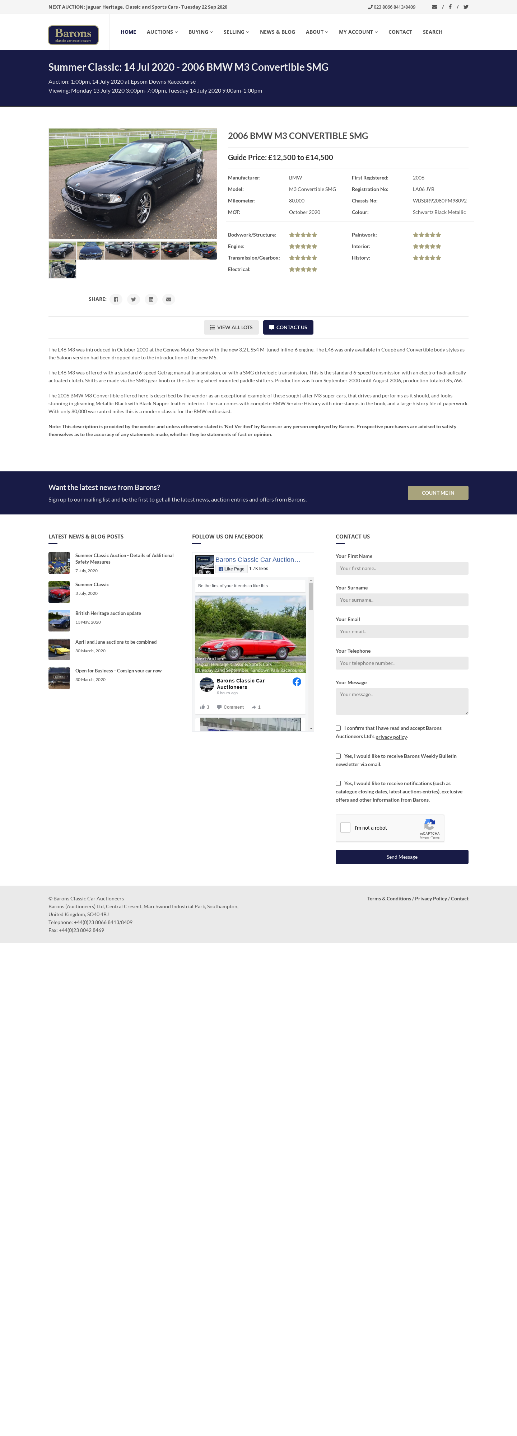Image resolution: width=517 pixels, height=1436 pixels.
Task: Click the Your First Name field
Action: coord(401,568)
